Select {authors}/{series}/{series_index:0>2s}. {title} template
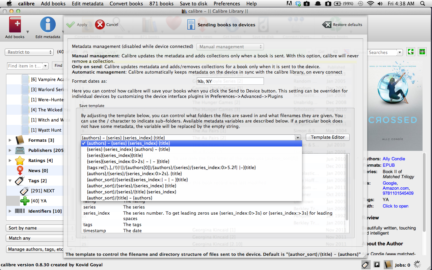 tap(191, 173)
